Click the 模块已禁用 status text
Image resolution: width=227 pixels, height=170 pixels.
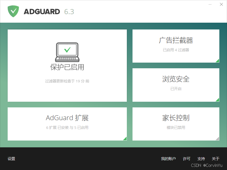176,128
